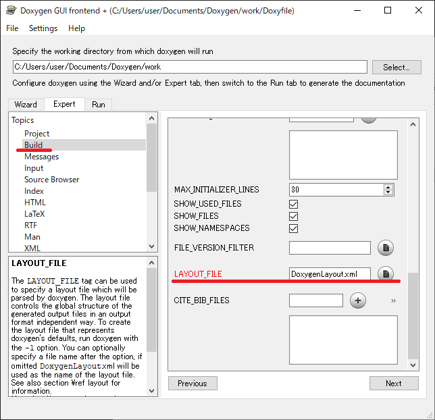Toggle SHOW_USED_FILES checkbox

[294, 204]
